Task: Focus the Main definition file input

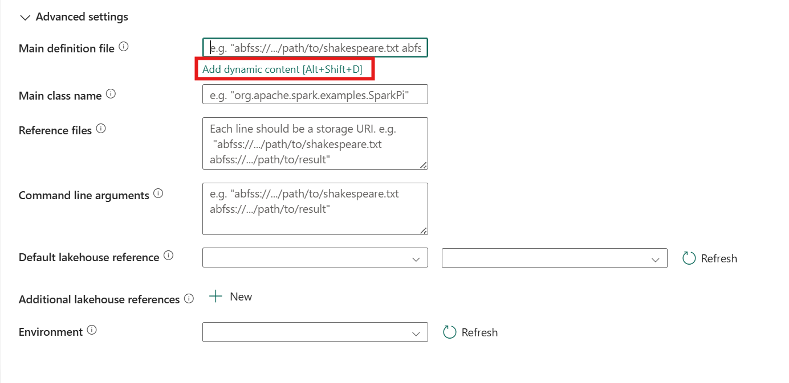Action: tap(315, 48)
